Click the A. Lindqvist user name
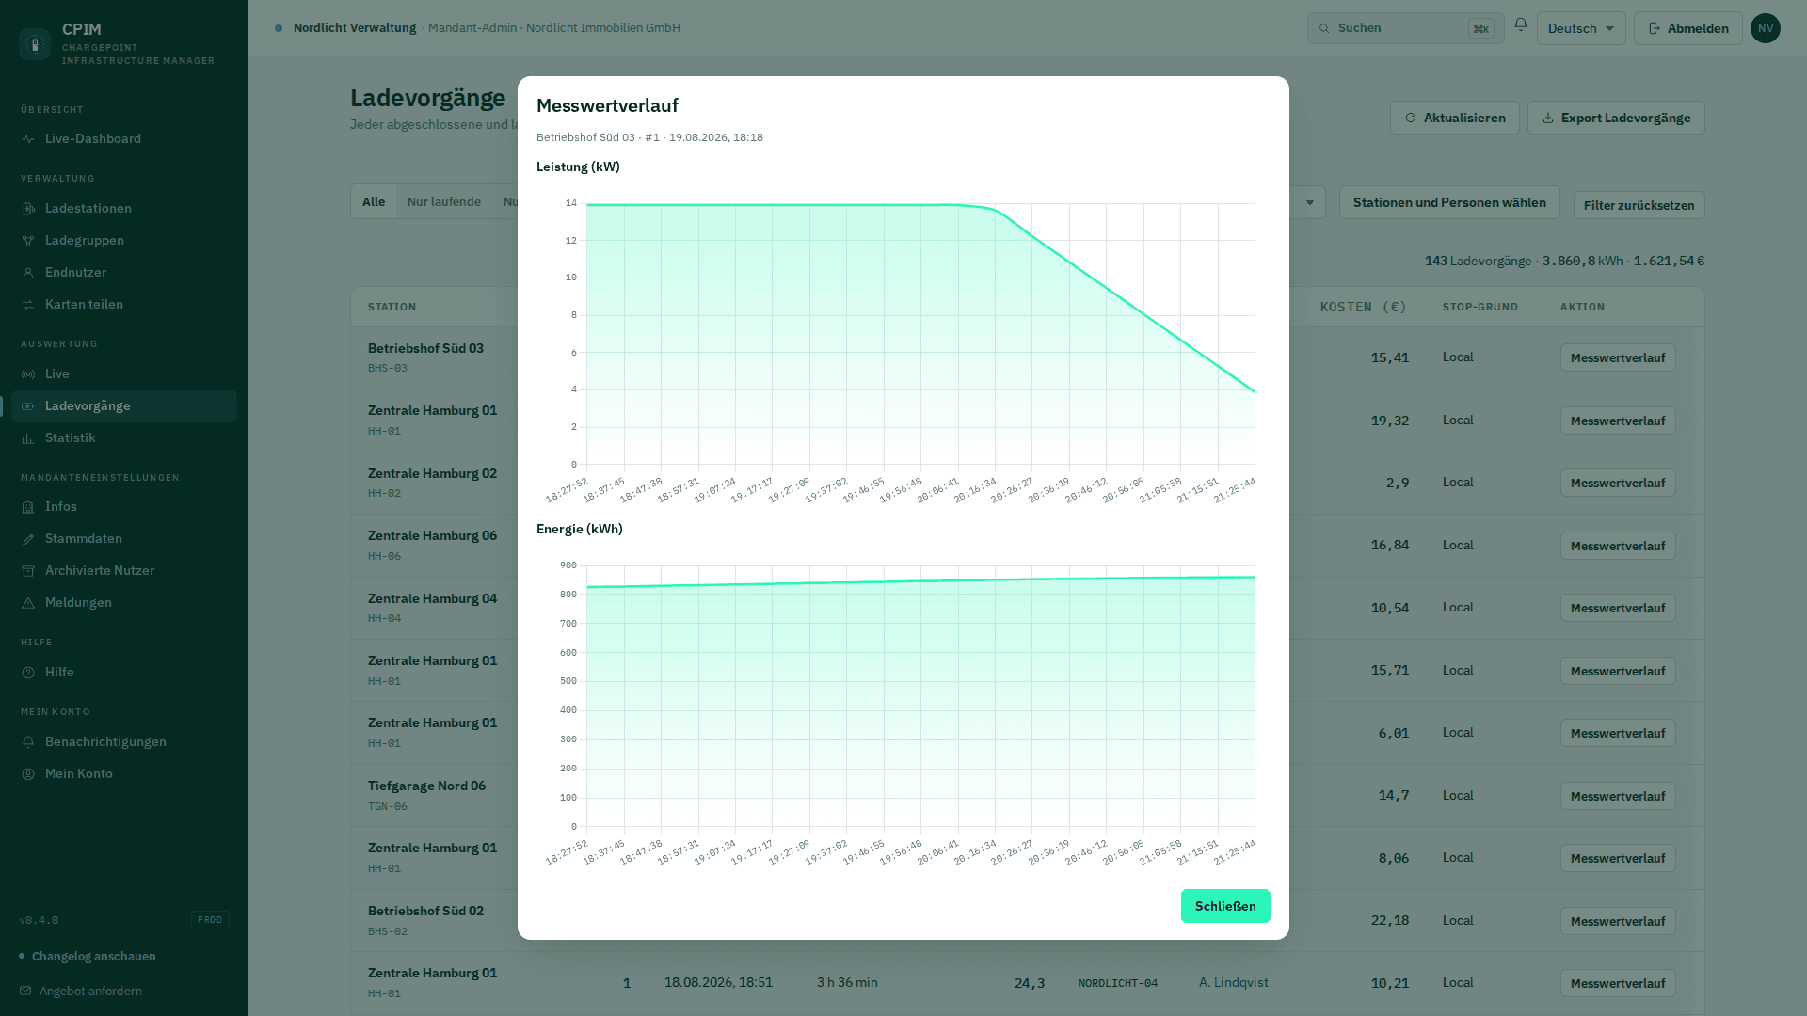Image resolution: width=1807 pixels, height=1016 pixels. click(1234, 982)
